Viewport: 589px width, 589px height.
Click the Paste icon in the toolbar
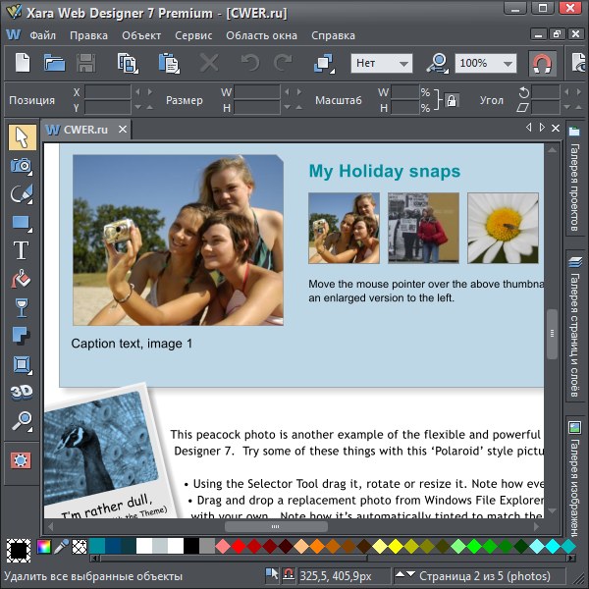(168, 64)
